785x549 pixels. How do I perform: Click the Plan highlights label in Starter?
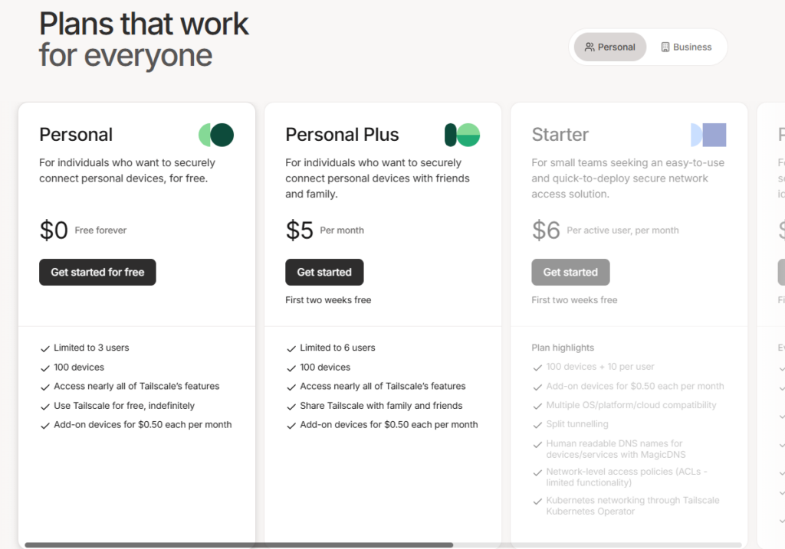(563, 348)
